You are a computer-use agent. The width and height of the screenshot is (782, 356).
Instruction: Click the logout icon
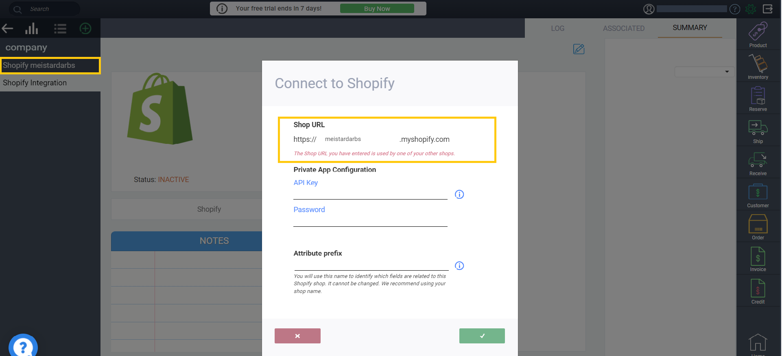[x=768, y=9]
